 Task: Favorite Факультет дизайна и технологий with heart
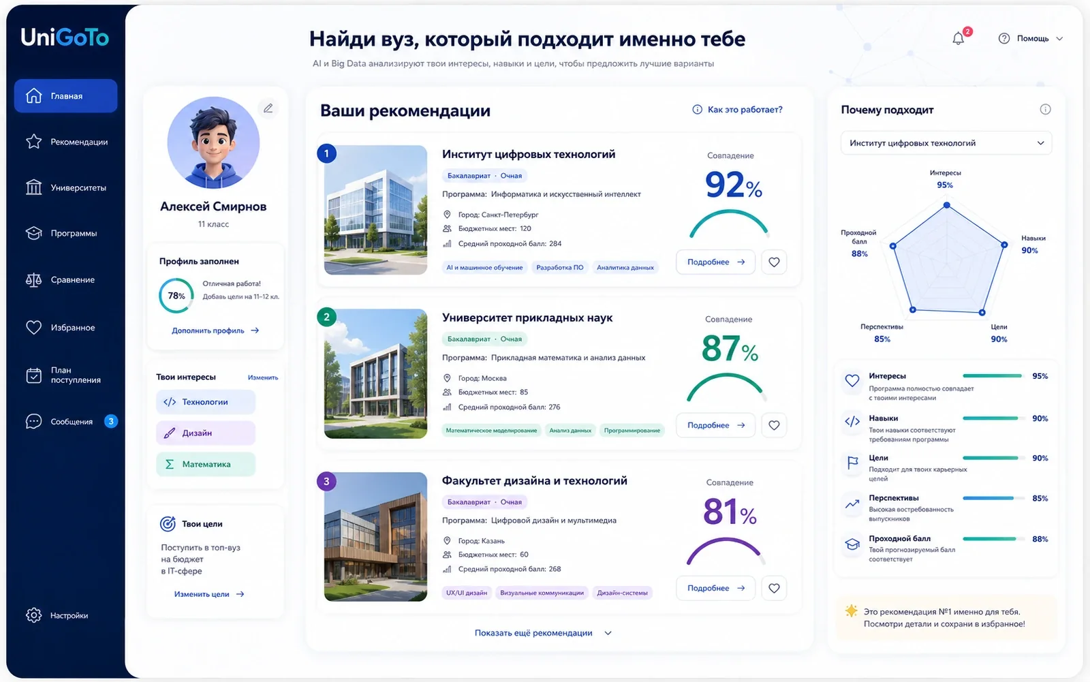click(x=774, y=588)
